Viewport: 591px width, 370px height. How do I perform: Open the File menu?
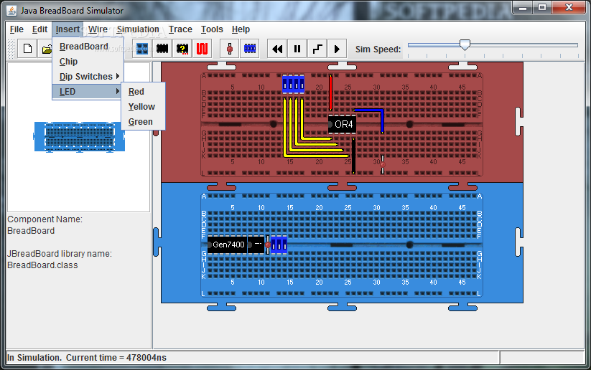17,29
